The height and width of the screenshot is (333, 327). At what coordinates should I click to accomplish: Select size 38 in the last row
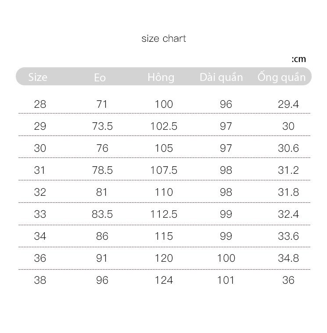coord(40,280)
